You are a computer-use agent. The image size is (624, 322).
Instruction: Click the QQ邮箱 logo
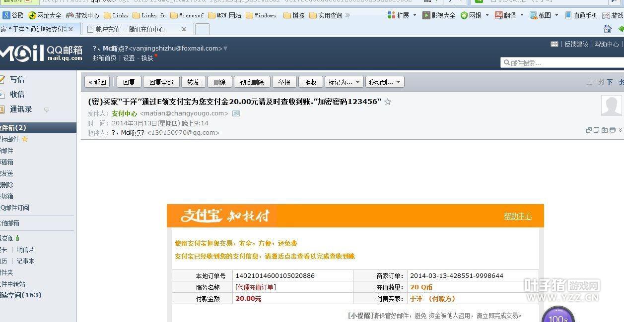41,53
